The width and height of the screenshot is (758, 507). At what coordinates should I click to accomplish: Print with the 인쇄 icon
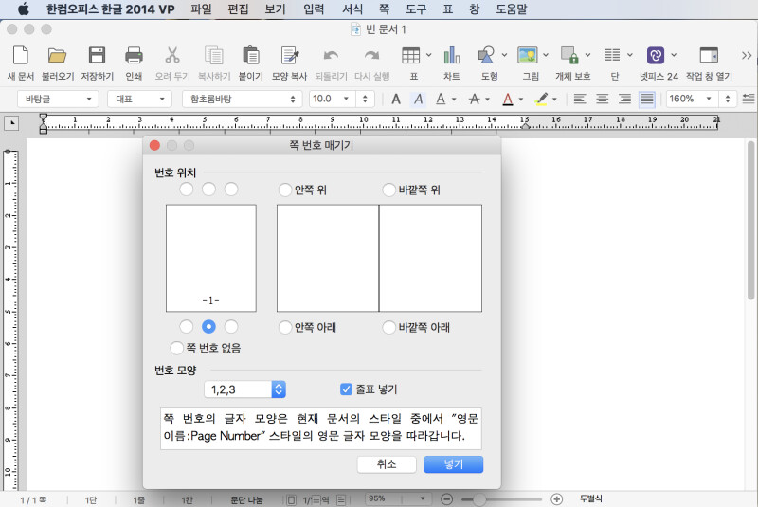pyautogui.click(x=134, y=56)
